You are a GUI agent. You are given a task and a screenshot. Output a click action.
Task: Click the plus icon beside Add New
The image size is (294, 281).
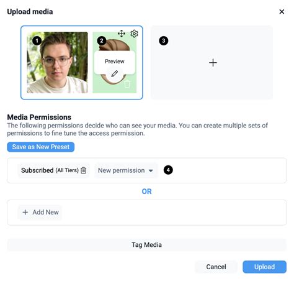(25, 212)
